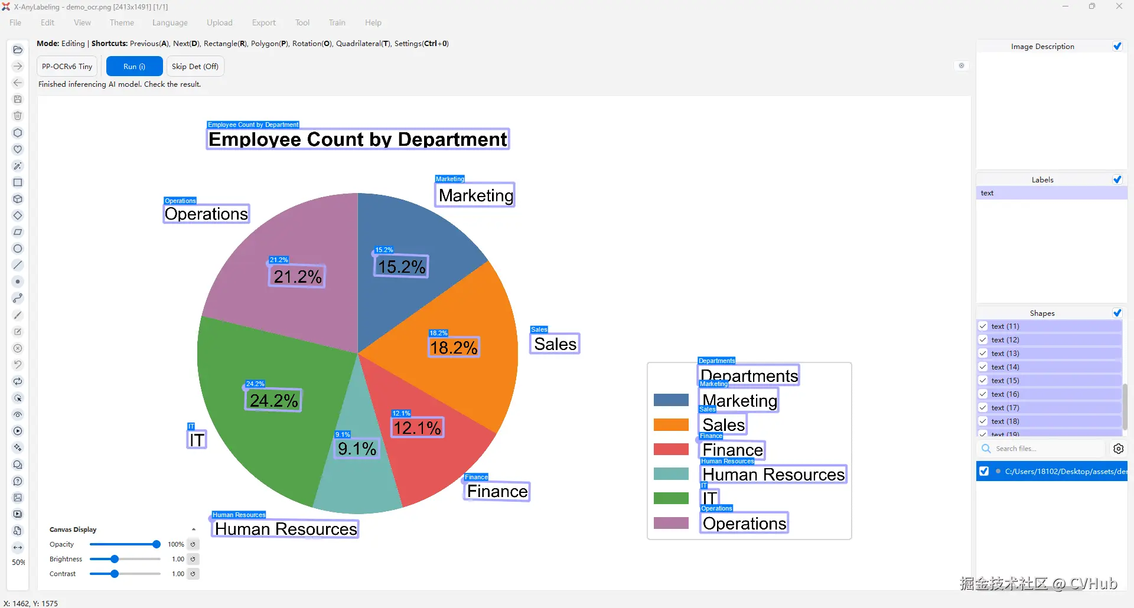This screenshot has height=608, width=1134.
Task: Click the undo arrow icon
Action: coord(18,365)
